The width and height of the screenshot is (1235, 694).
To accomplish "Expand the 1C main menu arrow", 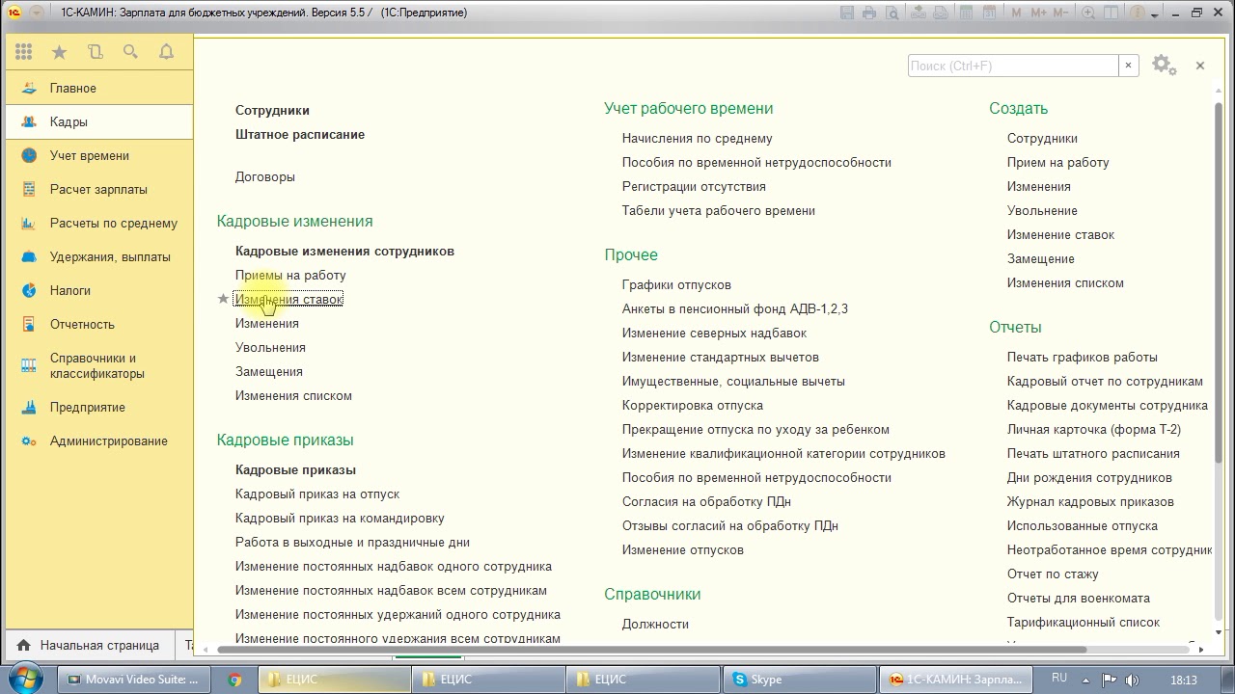I will coord(36,13).
